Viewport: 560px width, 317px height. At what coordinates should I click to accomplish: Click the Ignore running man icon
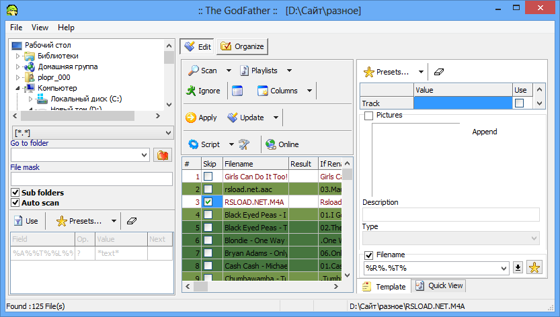(x=192, y=91)
